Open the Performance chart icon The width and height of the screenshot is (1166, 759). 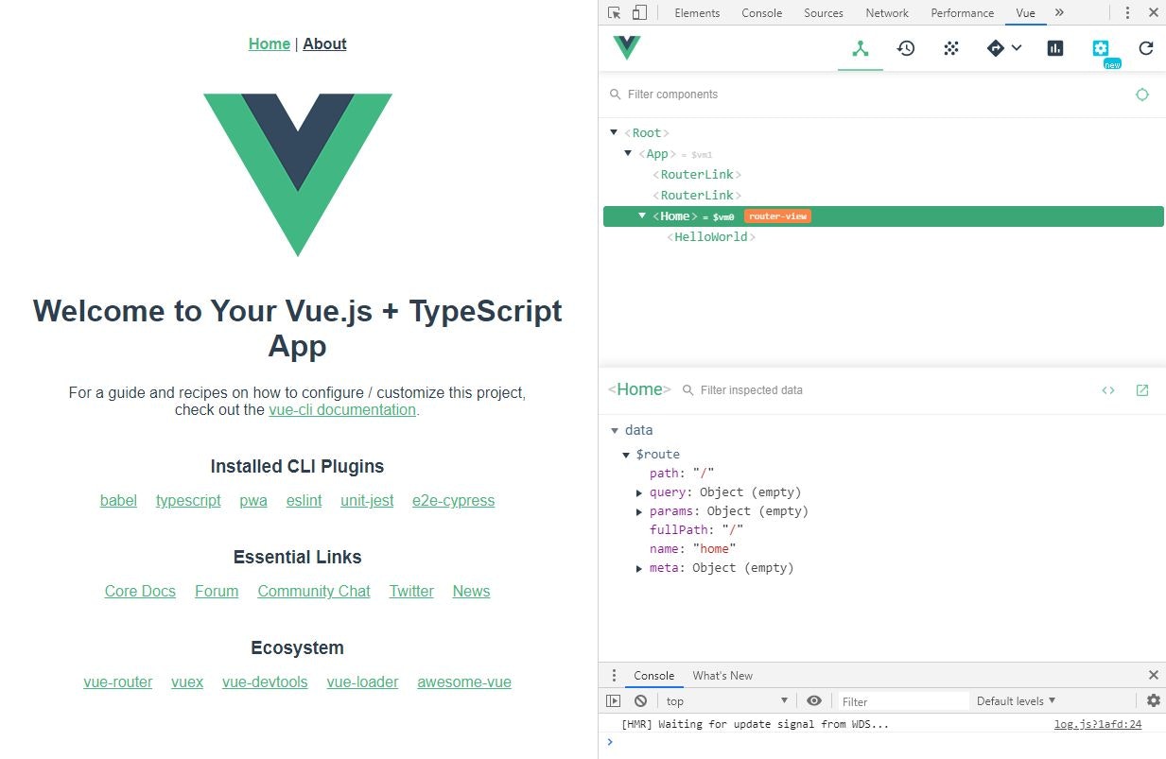[x=1055, y=48]
